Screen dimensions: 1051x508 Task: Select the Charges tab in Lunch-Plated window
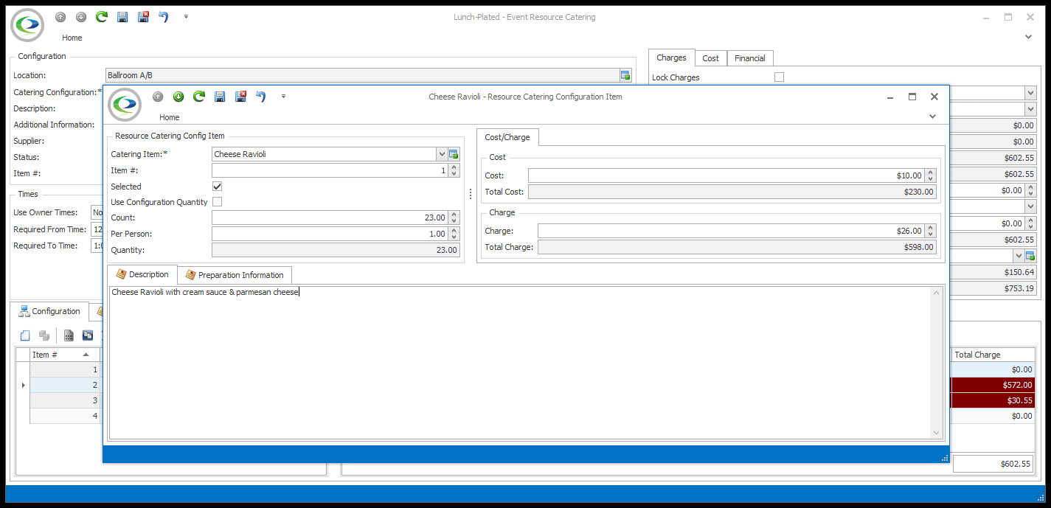[x=671, y=58]
